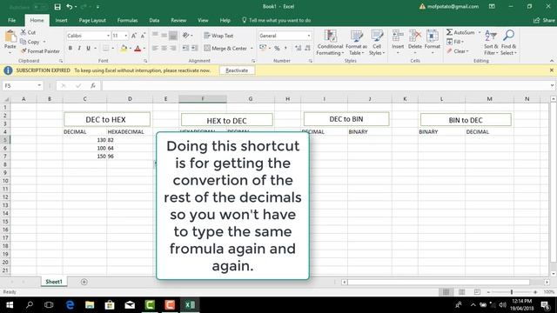Dismiss the subscription expired bar

pyautogui.click(x=551, y=70)
